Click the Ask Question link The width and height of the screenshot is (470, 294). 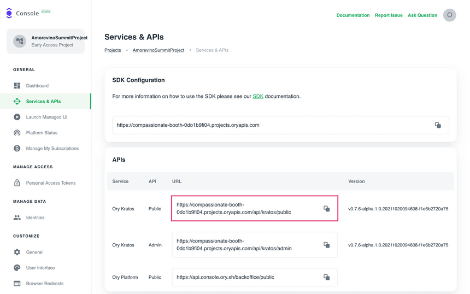click(422, 15)
